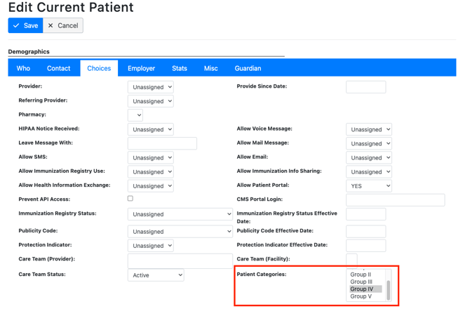Expand the Immunization Registry Status dropdown
Image resolution: width=470 pixels, height=316 pixels.
180,214
